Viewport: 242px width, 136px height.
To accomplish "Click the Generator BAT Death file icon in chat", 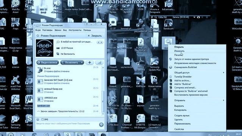I will click(x=40, y=82).
